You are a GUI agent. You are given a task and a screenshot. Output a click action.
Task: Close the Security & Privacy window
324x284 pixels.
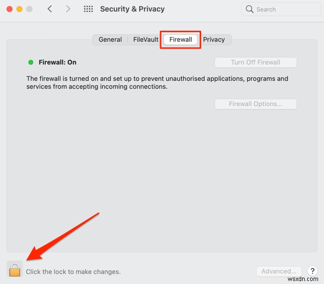tap(9, 9)
